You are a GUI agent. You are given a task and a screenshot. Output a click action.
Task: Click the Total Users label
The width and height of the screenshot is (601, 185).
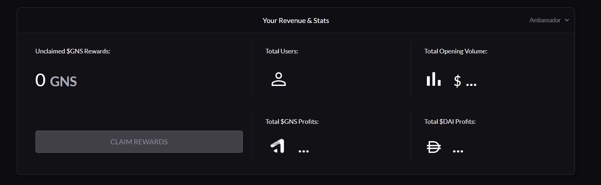click(282, 51)
